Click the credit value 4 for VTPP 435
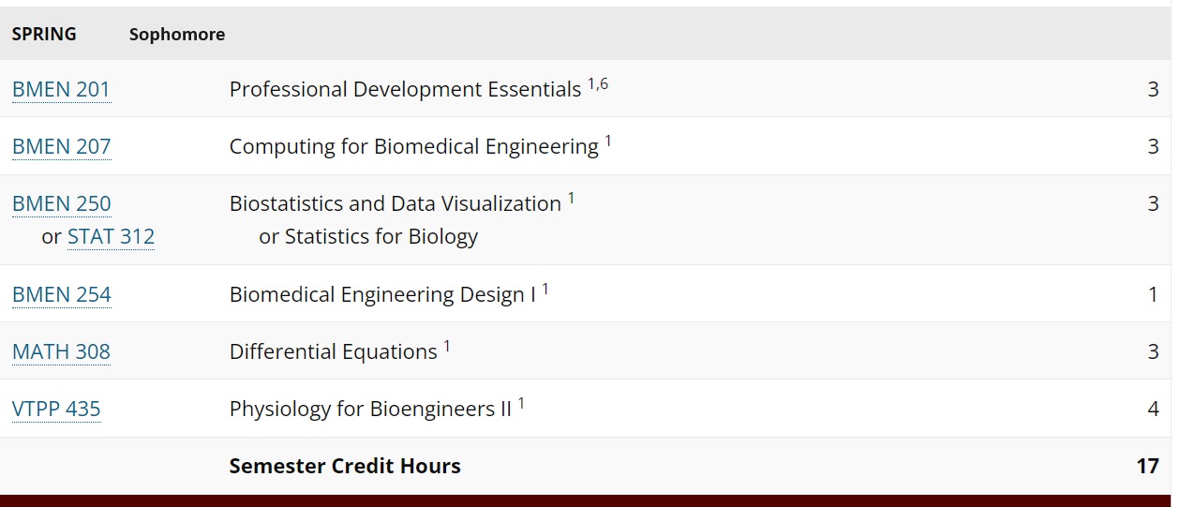The image size is (1180, 507). tap(1153, 410)
